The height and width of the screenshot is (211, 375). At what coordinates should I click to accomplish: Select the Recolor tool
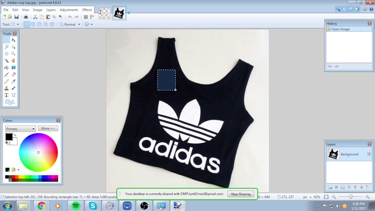point(13,88)
